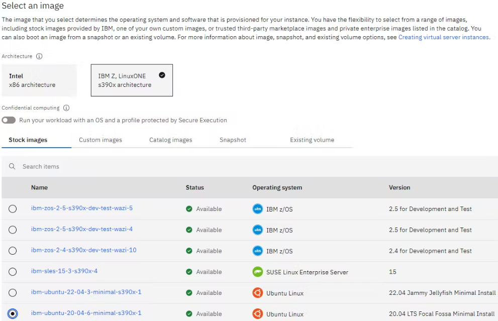Select the ibm-zos-2-4-s390x-dev-test-wazi-10 radio button
Screen dimensions: 498x321
13,251
